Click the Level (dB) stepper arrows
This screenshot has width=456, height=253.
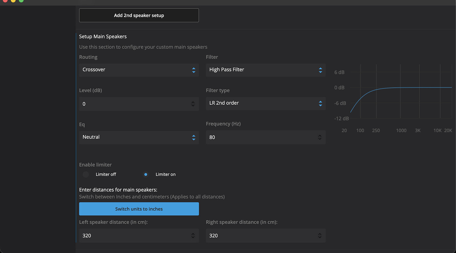[x=193, y=104]
